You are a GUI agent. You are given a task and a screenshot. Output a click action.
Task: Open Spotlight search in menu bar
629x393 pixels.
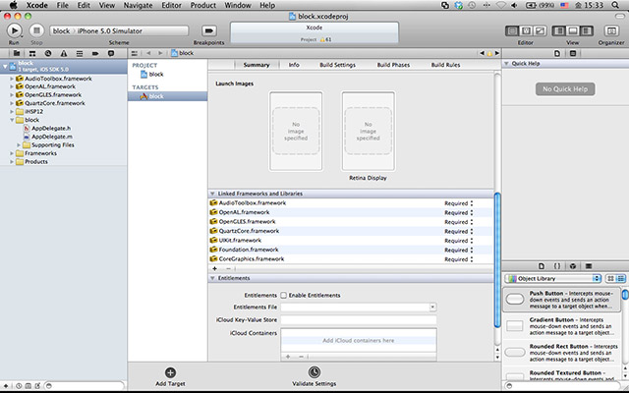615,5
